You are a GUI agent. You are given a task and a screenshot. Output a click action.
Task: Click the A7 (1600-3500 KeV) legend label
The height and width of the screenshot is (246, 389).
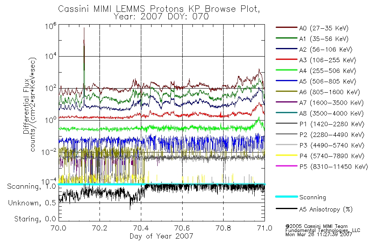pyautogui.click(x=331, y=102)
